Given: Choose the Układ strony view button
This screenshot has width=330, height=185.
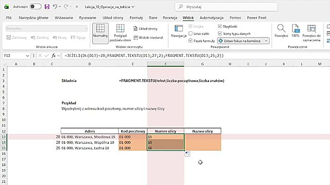Looking at the screenshot, I should 145,29.
